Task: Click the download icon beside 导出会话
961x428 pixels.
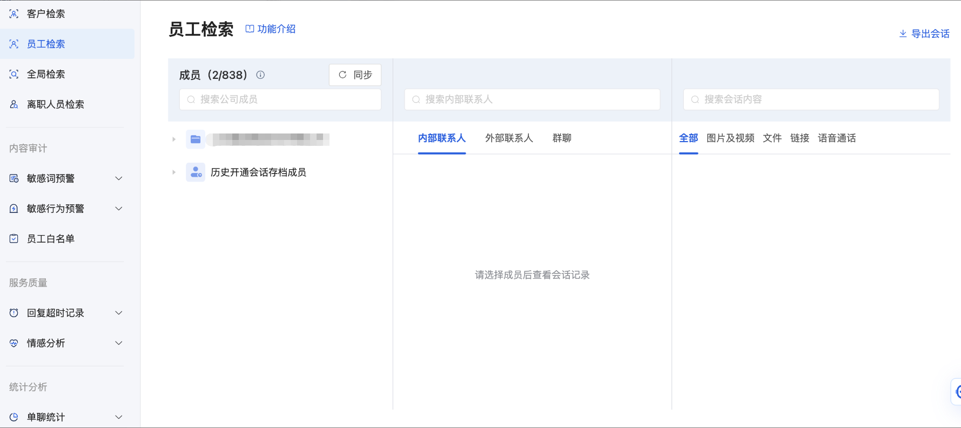Action: 903,34
